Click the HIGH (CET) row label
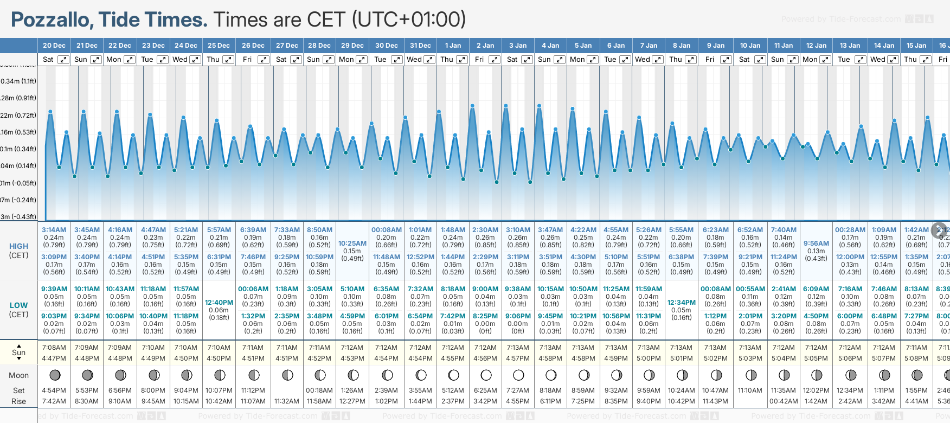 (x=18, y=251)
